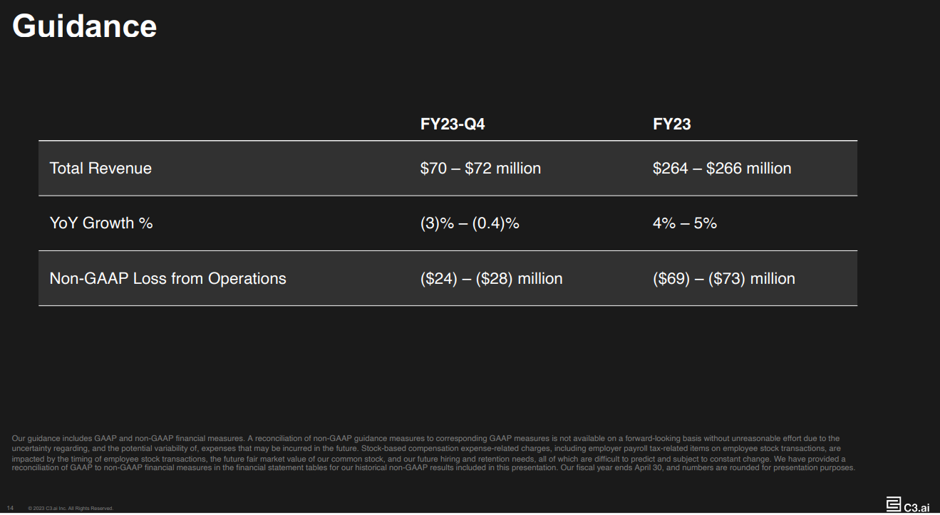Select the ($69) – ($73) million cell
Screen dimensions: 940x515
point(723,279)
